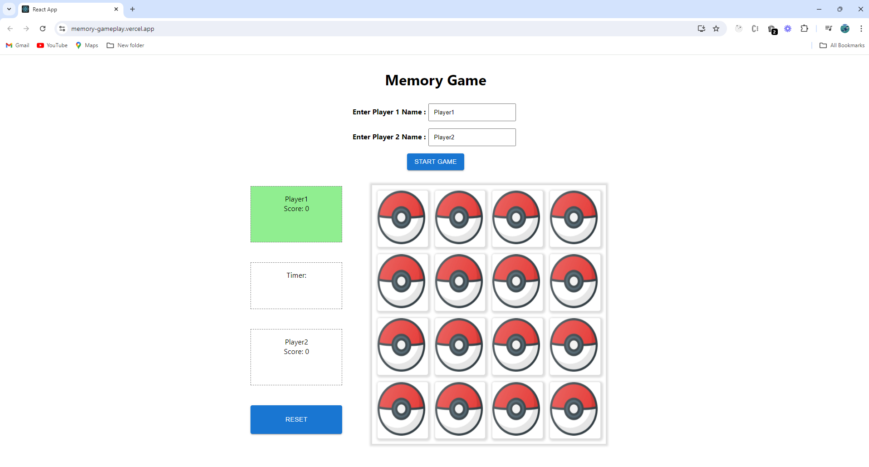The height and width of the screenshot is (467, 869).
Task: Click the START GAME button
Action: (x=435, y=162)
